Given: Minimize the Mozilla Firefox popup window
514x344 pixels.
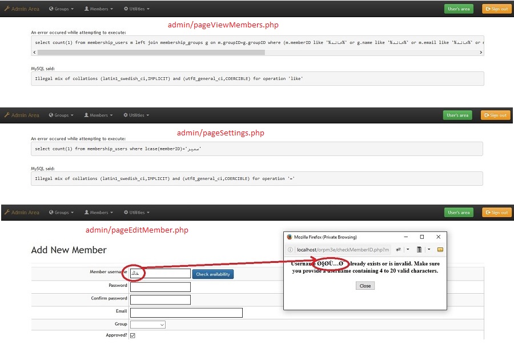Looking at the screenshot, I should 406,237.
